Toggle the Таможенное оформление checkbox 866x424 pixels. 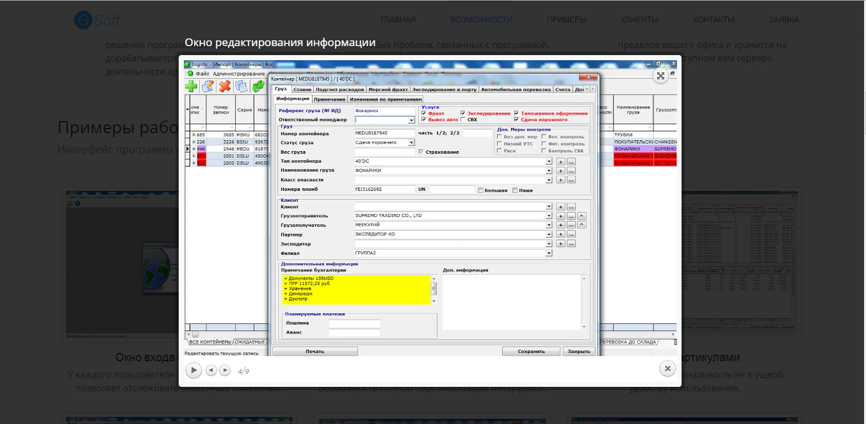pos(516,113)
